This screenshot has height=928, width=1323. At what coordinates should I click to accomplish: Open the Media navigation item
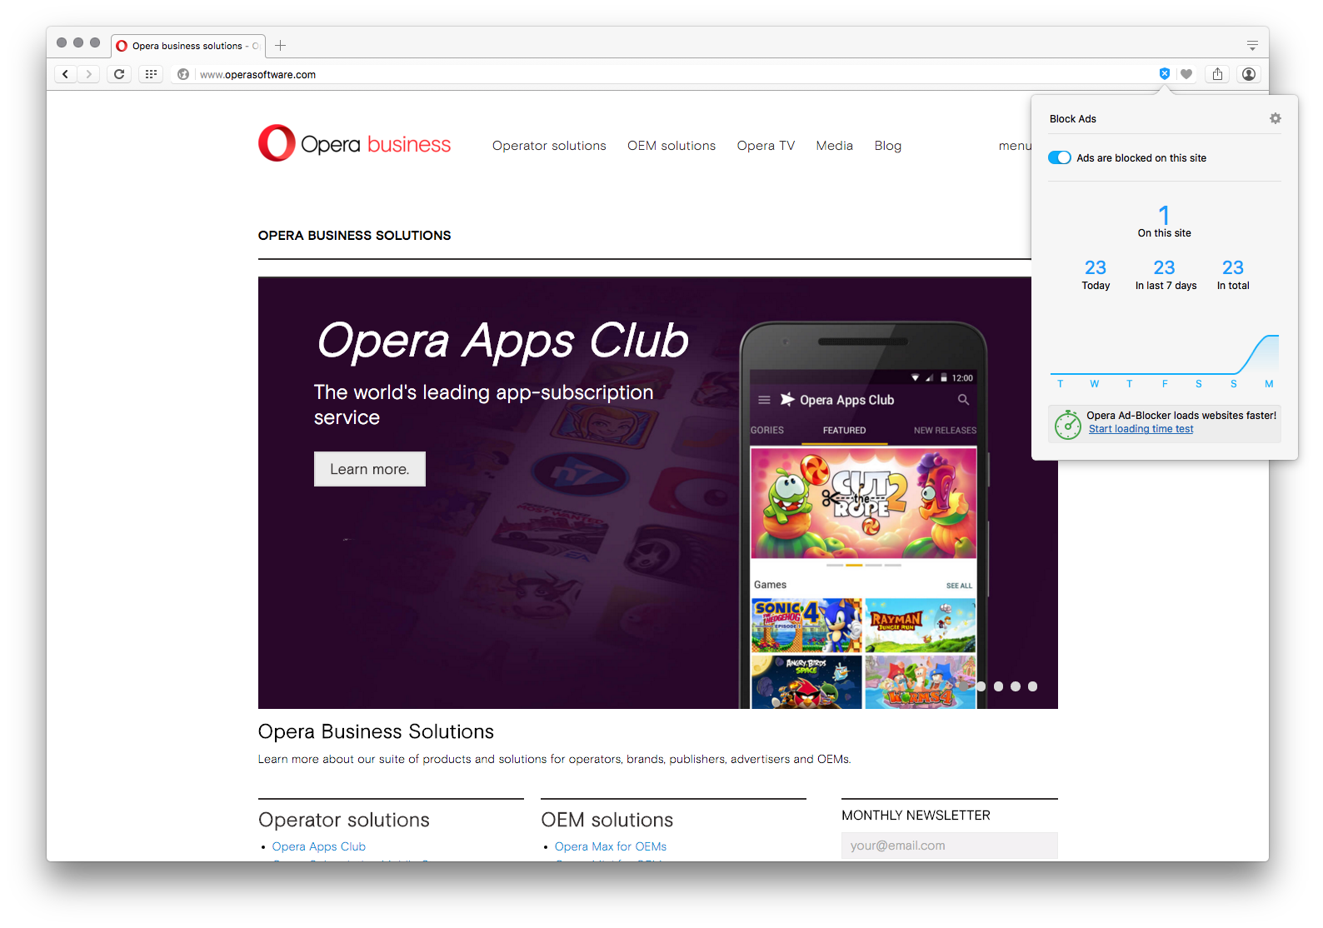pos(835,146)
